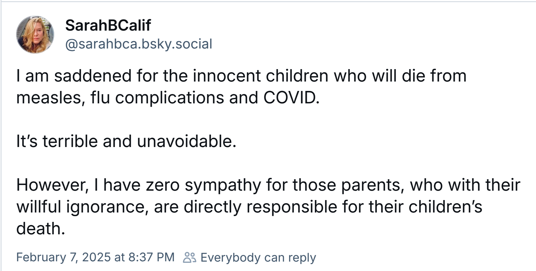This screenshot has height=271, width=536.
Task: Click the 8:37 PM time text
Action: (151, 257)
